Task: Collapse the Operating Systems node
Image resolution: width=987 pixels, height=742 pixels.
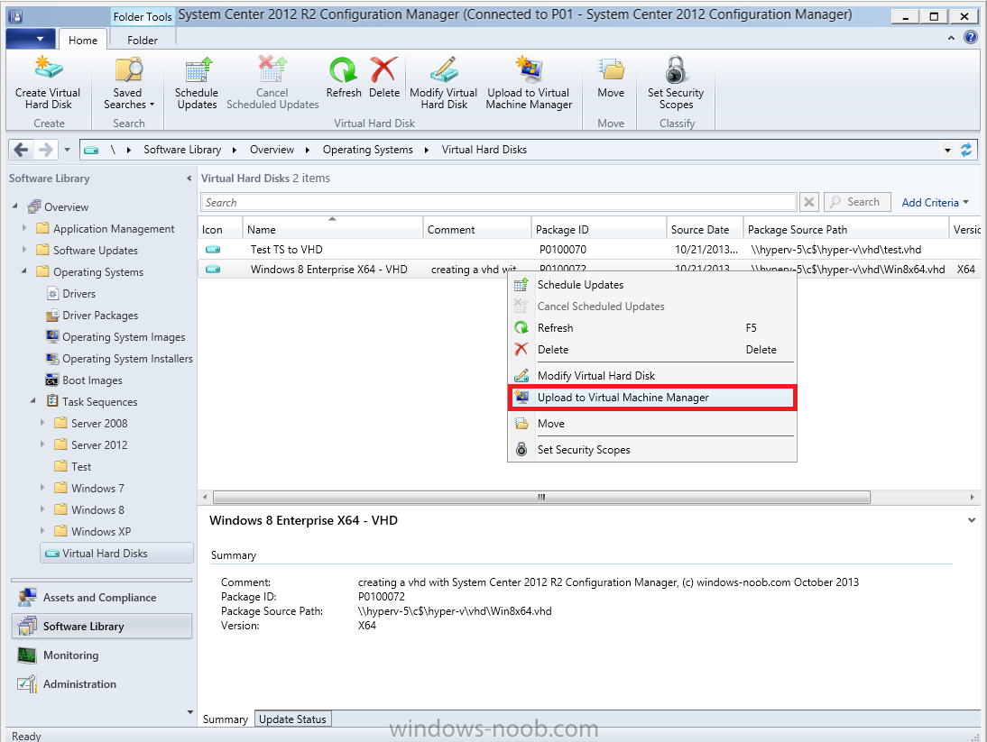Action: [24, 271]
